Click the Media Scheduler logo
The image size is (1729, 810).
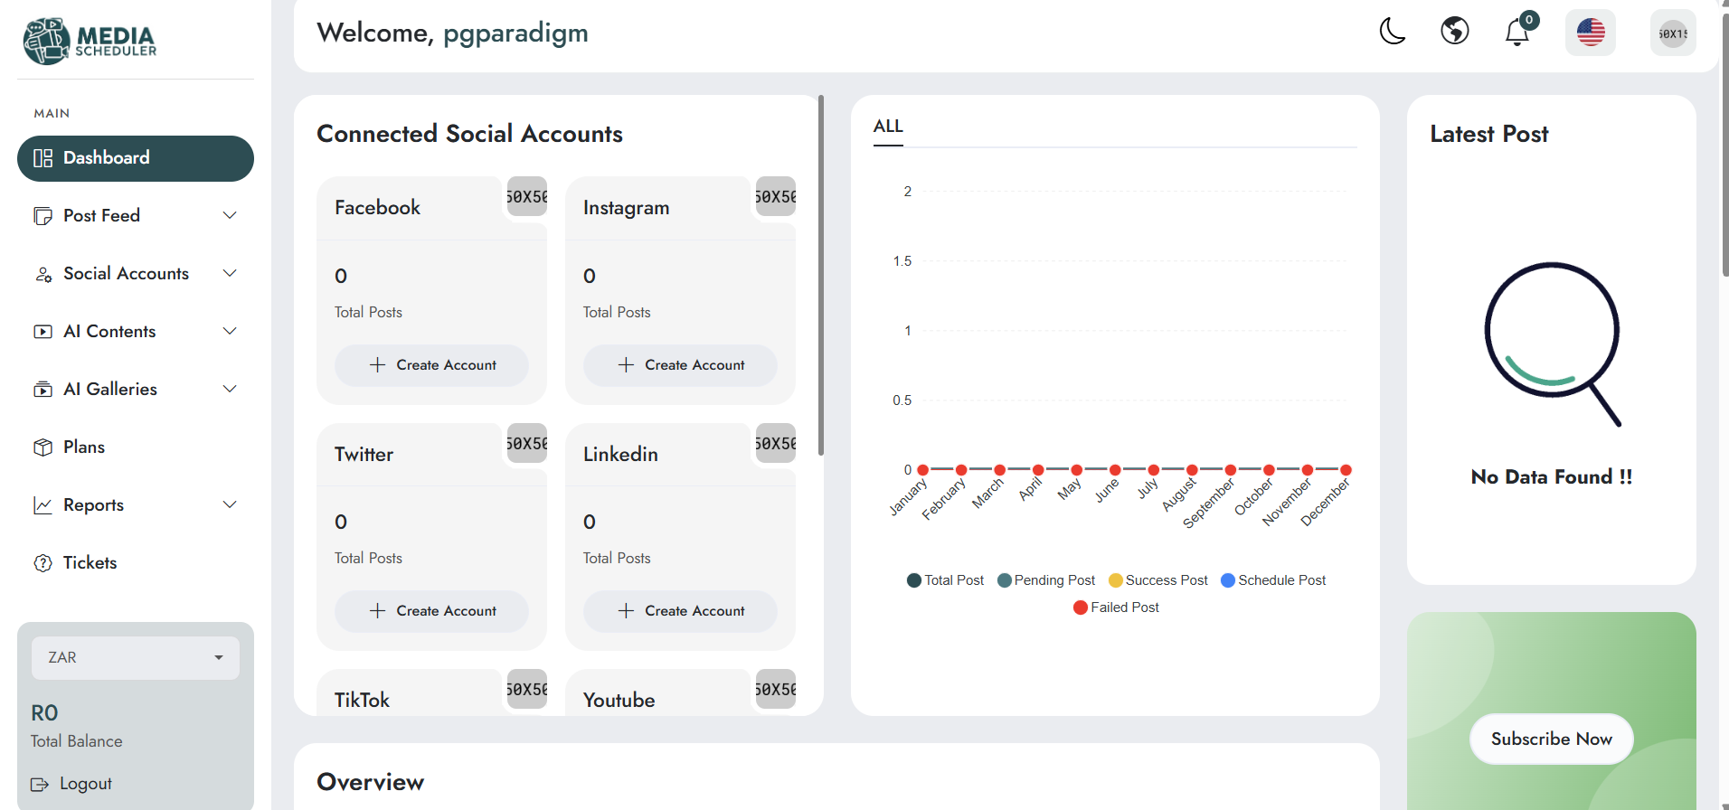90,41
